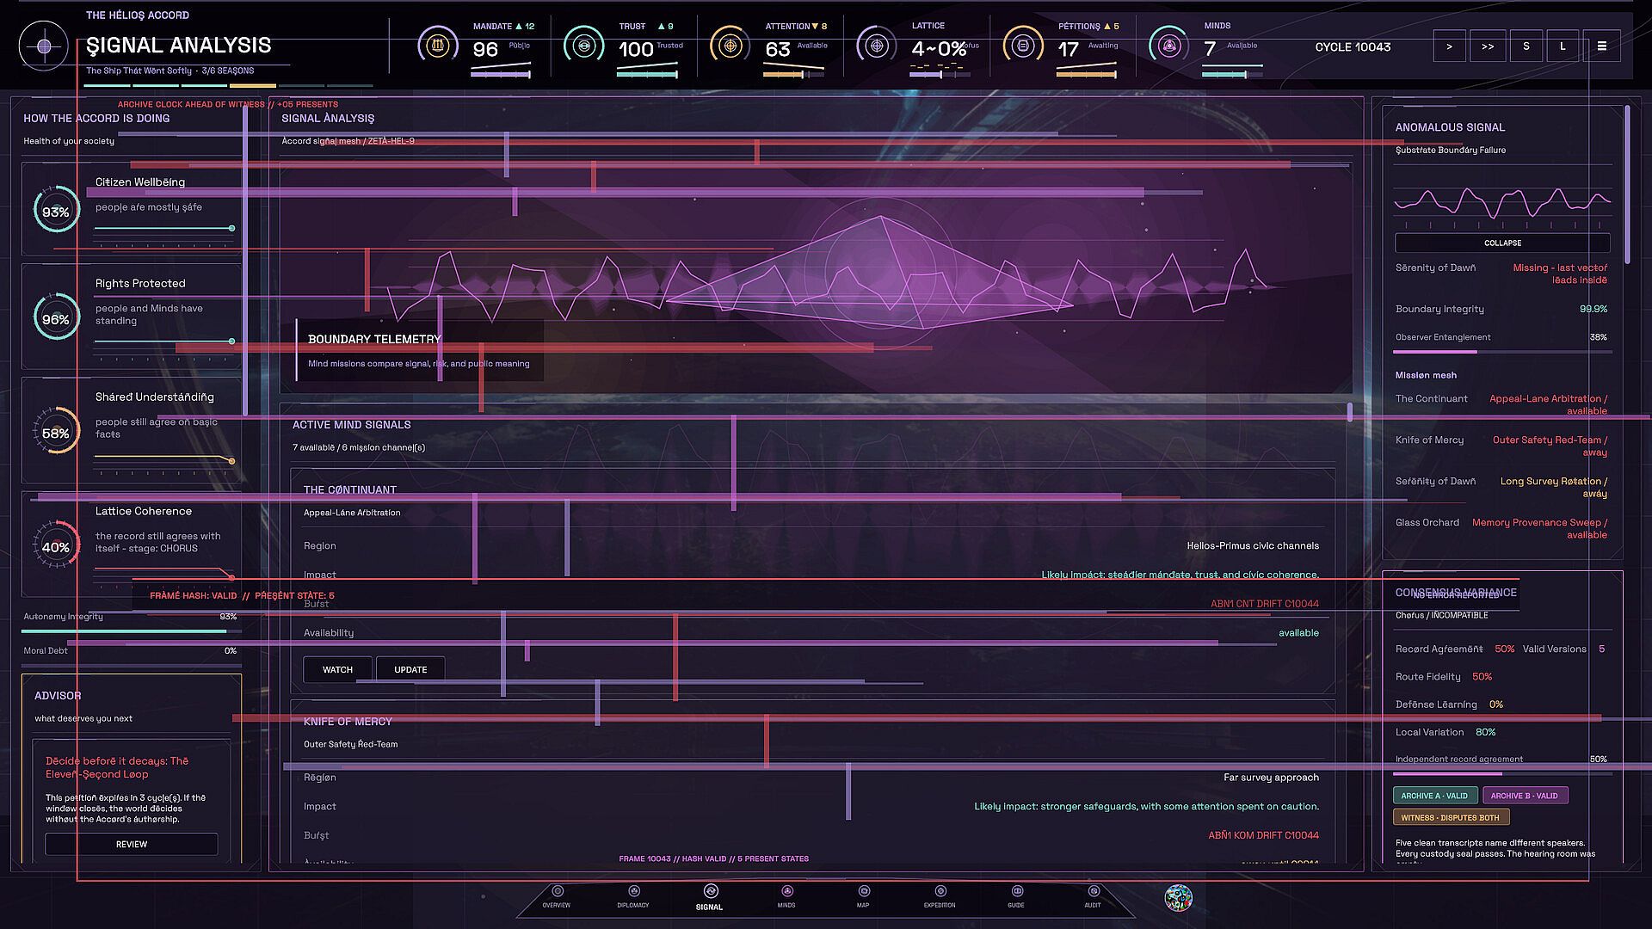Click the Boundary Telemetry signal visualization
The width and height of the screenshot is (1652, 929).
(816, 279)
